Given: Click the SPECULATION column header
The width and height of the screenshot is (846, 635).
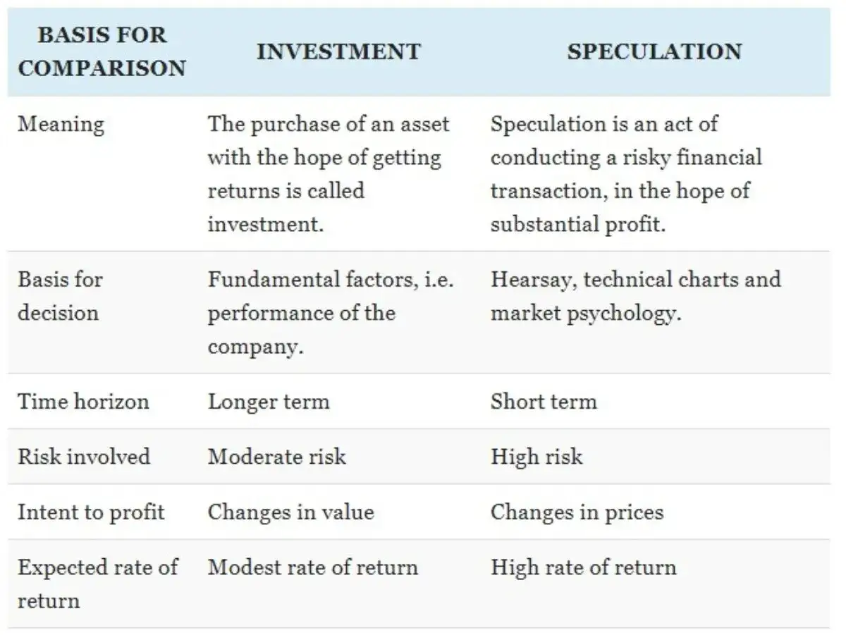Looking at the screenshot, I should pyautogui.click(x=654, y=51).
